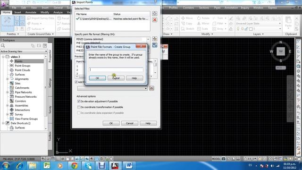This screenshot has height=170, width=302.
Task: Close the Point File Formats Create Group dialog
Action: pyautogui.click(x=141, y=46)
